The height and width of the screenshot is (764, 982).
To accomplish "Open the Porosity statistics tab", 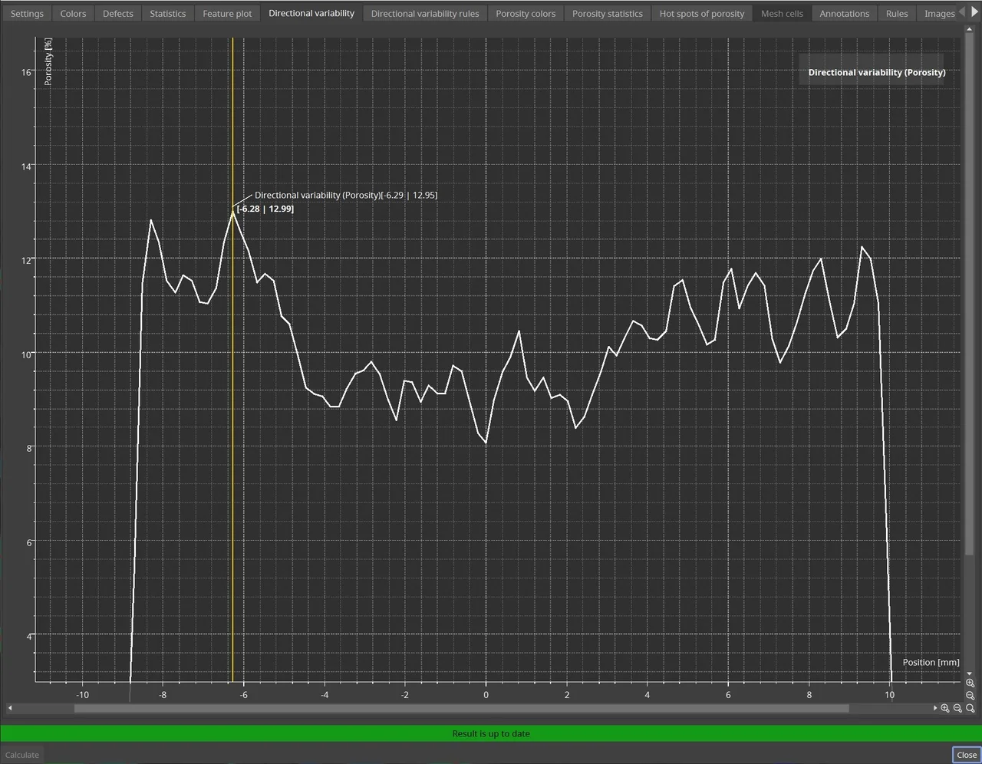I will point(608,13).
